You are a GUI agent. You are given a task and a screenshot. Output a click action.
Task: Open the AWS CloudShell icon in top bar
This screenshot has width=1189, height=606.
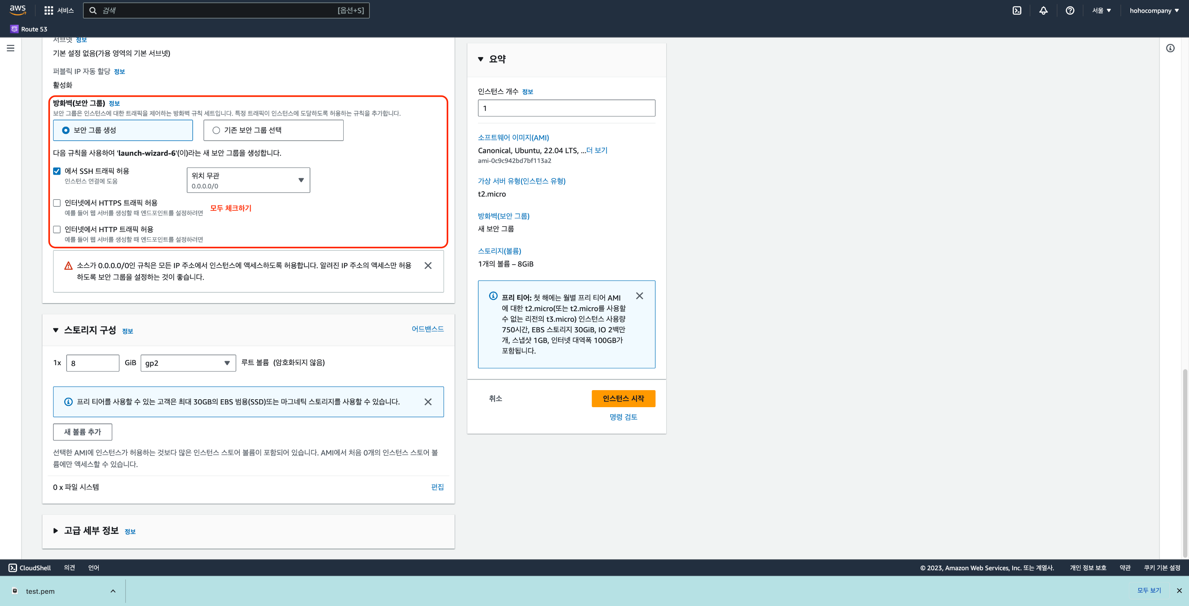(1017, 11)
